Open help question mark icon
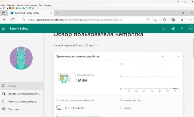This screenshot has height=117, width=194. (182, 28)
